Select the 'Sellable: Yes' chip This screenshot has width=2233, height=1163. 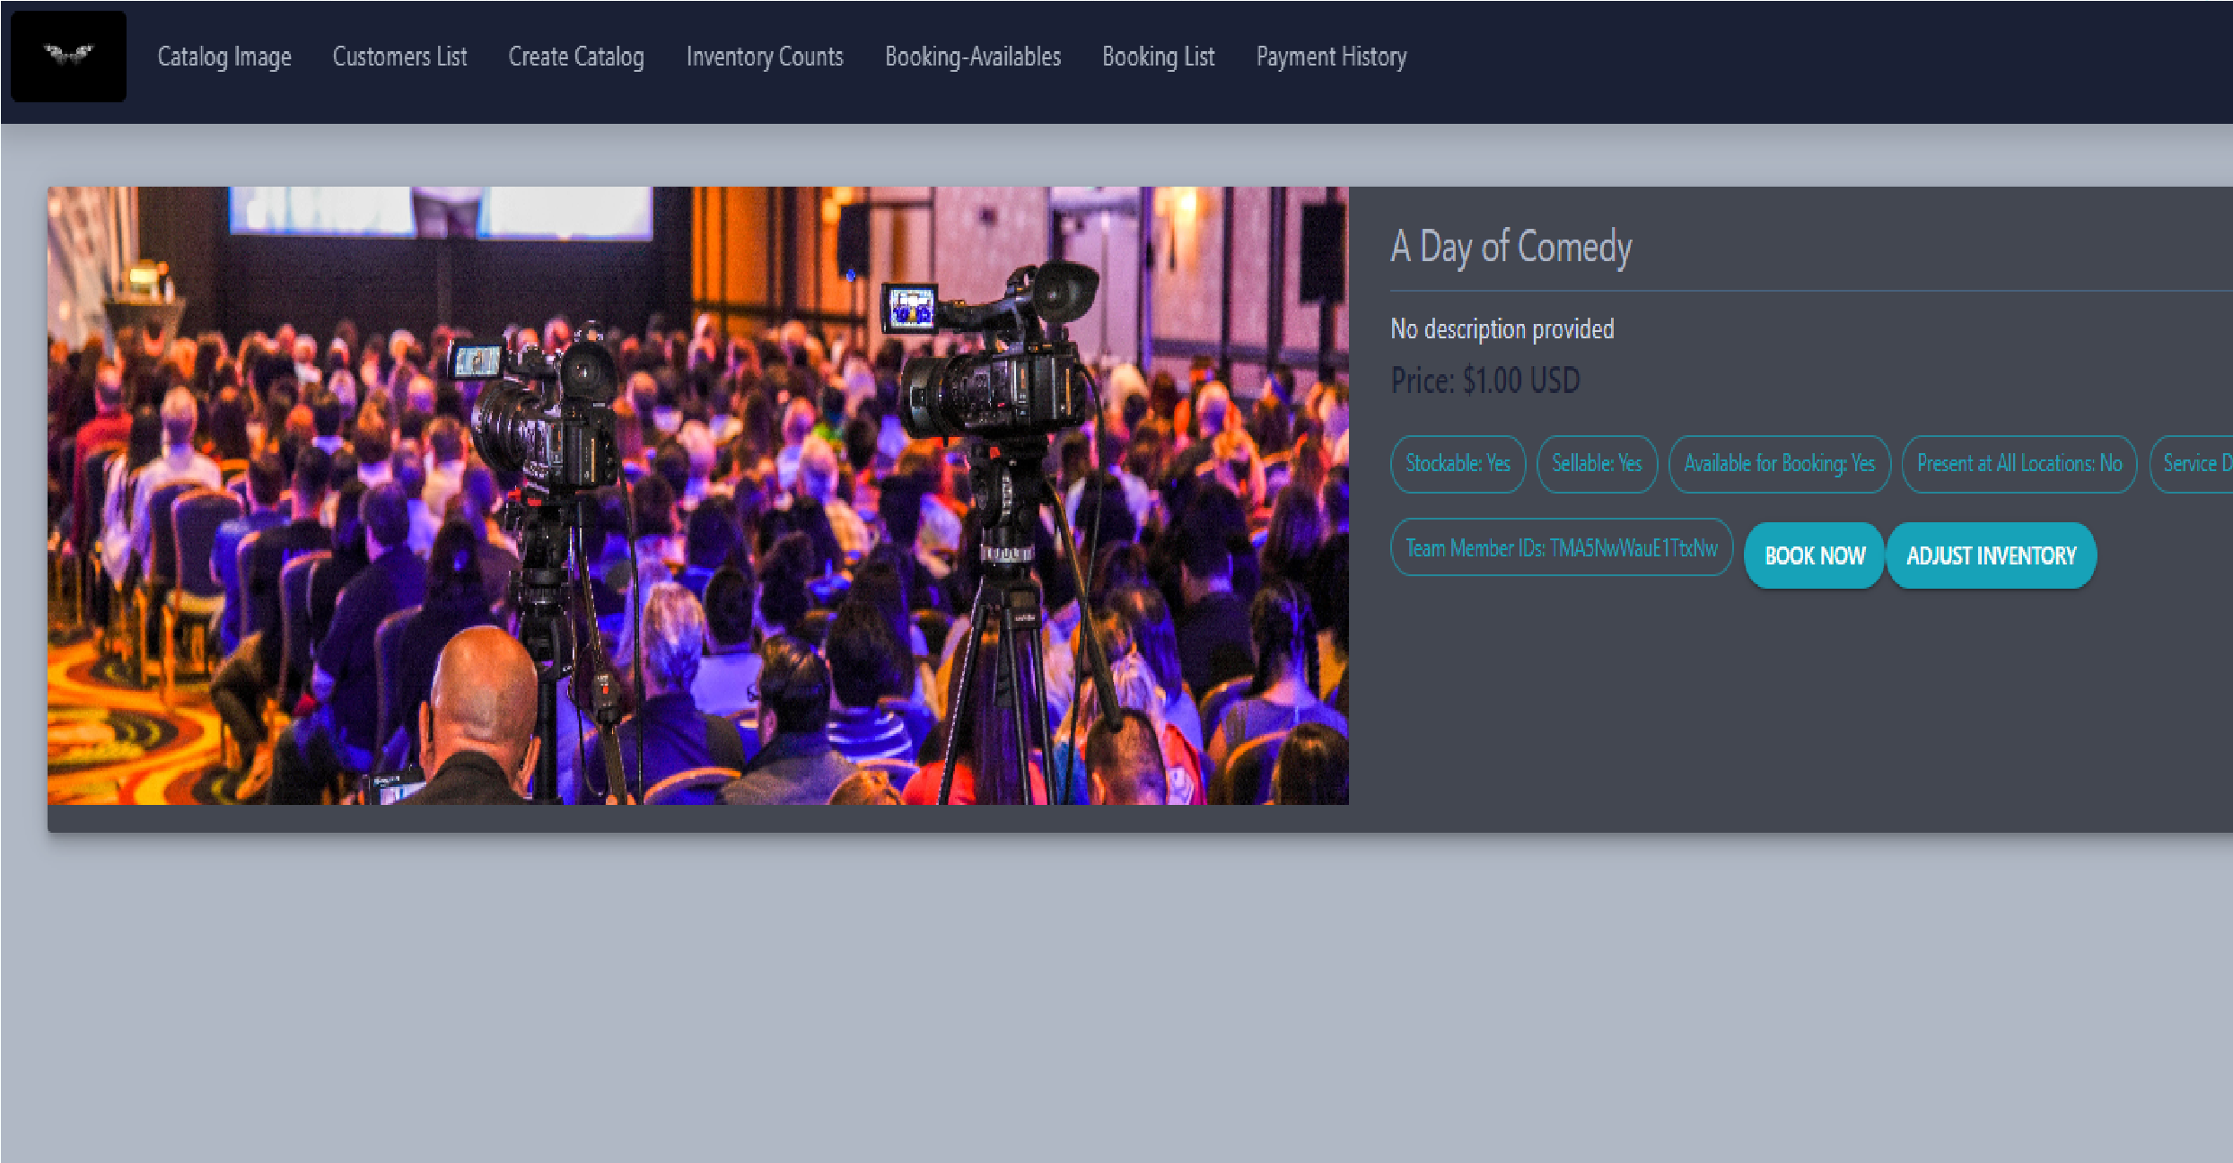[1597, 464]
